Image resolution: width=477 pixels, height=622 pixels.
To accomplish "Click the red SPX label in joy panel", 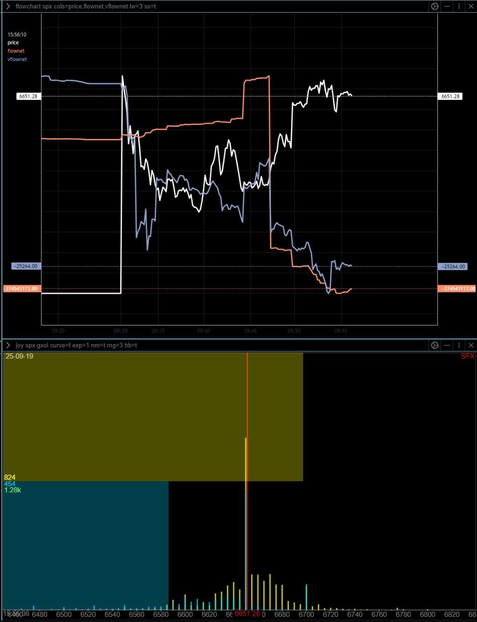I will [x=467, y=356].
